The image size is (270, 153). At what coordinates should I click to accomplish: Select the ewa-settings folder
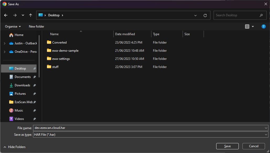tap(61, 59)
